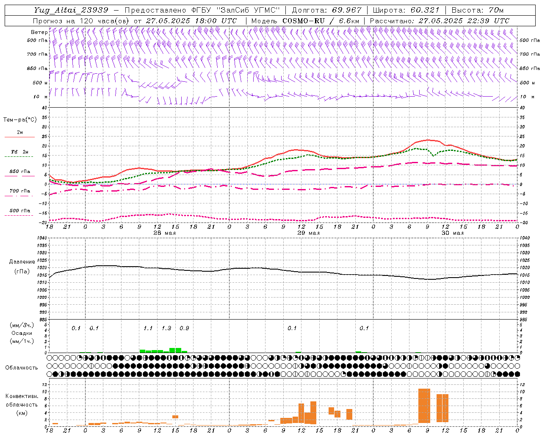Click the (мм/3ч.) precipitation unit label
The width and height of the screenshot is (542, 434).
[x=22, y=325]
